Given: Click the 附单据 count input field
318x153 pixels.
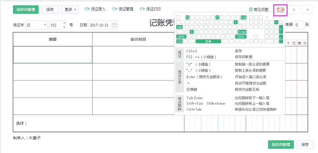Looking at the screenshot, I should coord(299,25).
